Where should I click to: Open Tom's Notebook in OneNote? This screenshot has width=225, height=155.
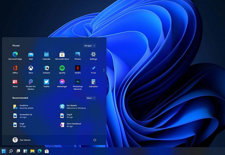(x=70, y=125)
